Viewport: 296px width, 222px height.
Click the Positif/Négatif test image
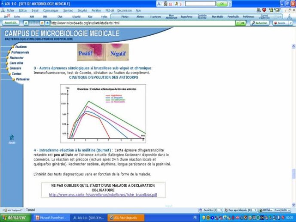103,52
